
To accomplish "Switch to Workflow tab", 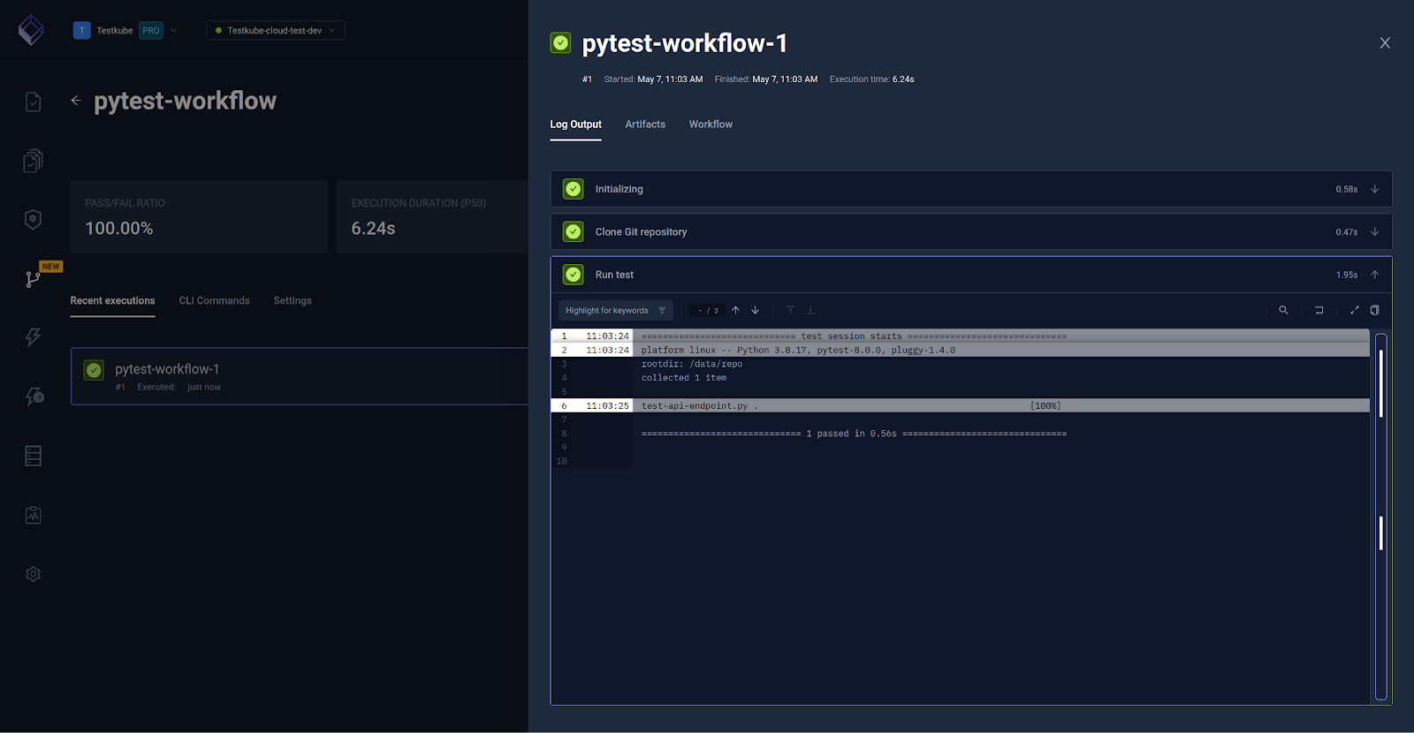I will click(711, 125).
